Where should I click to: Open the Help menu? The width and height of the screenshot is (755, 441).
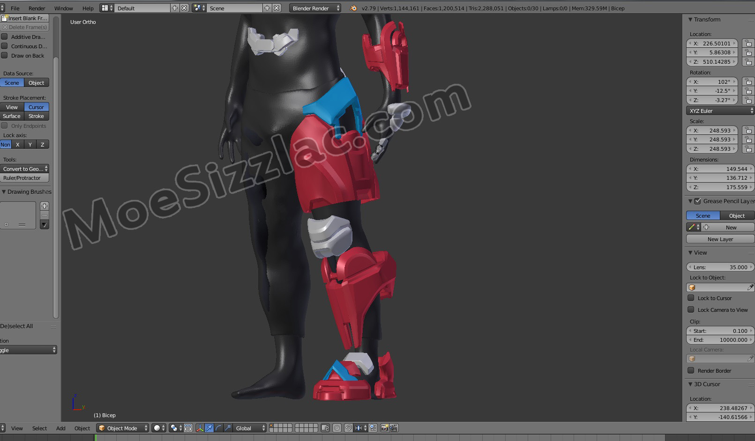click(88, 8)
